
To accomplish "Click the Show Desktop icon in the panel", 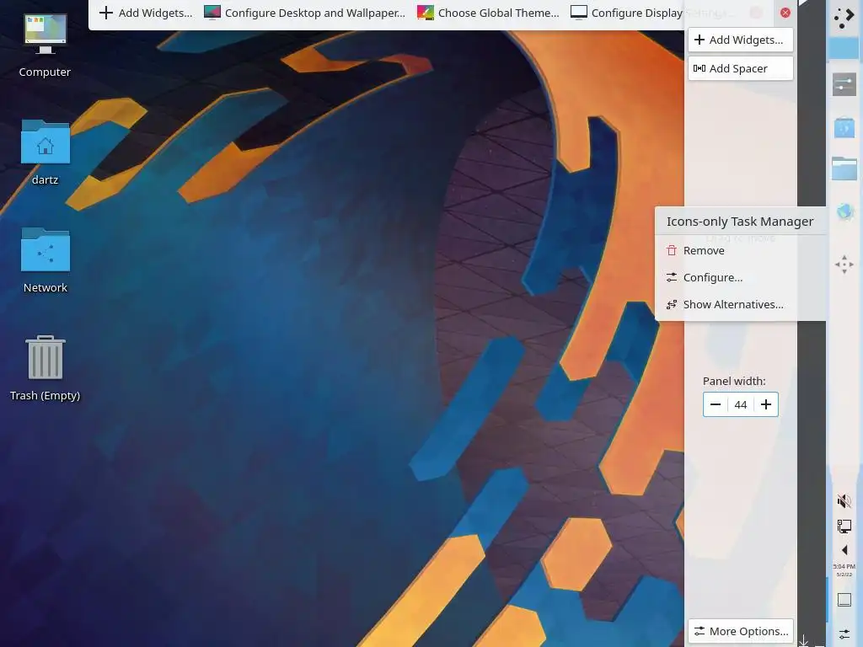I will pyautogui.click(x=844, y=600).
